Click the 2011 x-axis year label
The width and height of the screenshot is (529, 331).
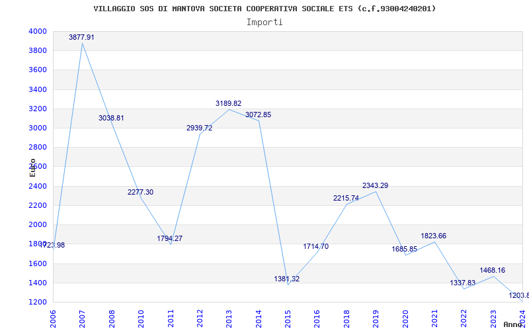click(x=171, y=318)
